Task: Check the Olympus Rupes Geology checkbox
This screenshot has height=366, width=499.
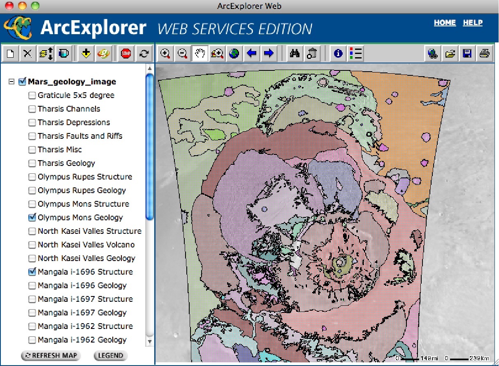Action: tap(32, 191)
